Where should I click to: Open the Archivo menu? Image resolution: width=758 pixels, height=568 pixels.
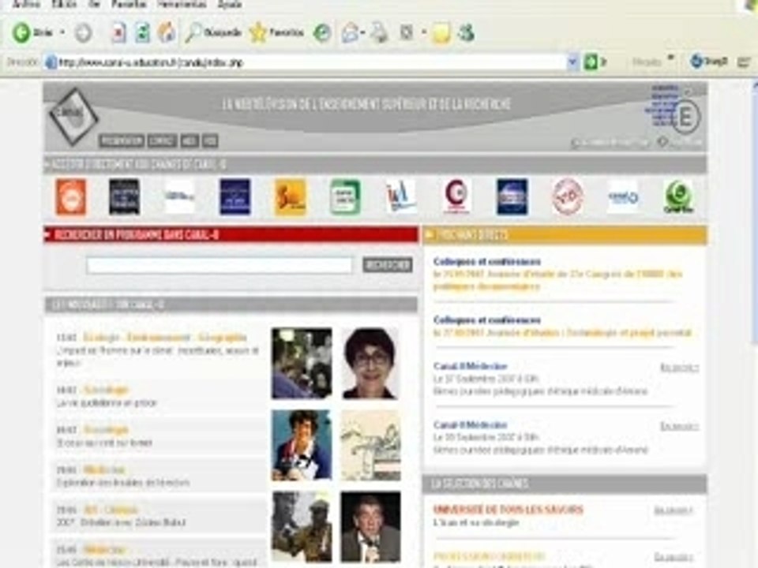[27, 4]
